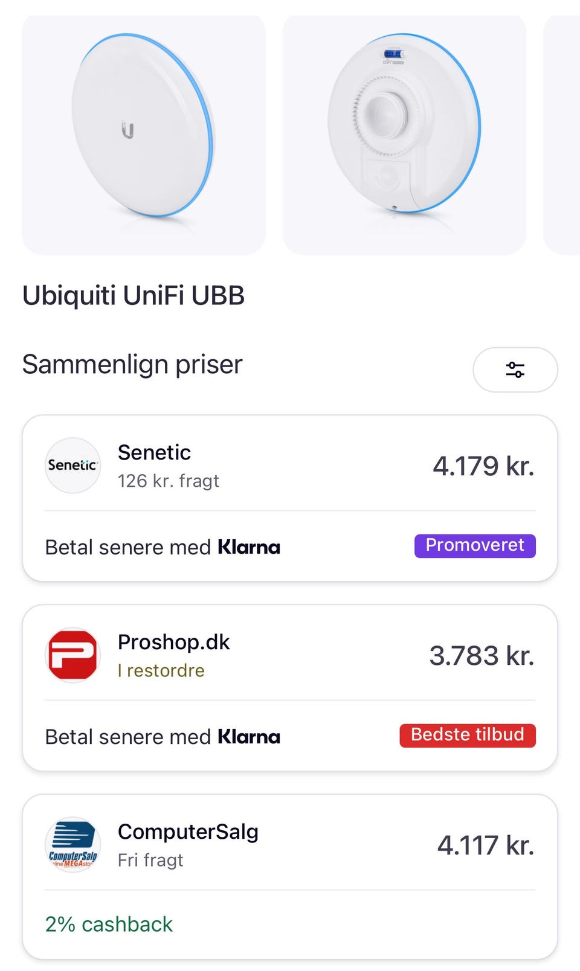
Task: Open the price filter settings icon
Action: tap(515, 370)
